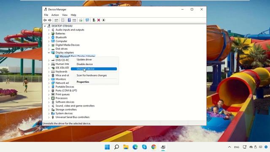Open the Windows Start button
The height and width of the screenshot is (152, 270).
coord(107,147)
